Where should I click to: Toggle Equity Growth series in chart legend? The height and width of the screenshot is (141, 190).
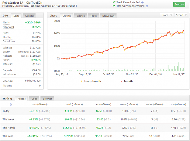pyautogui.click(x=90, y=81)
